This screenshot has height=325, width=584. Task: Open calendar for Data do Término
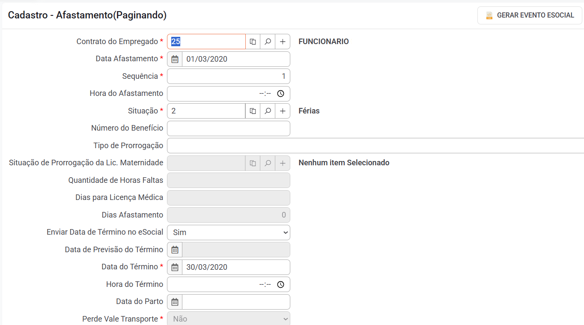[x=175, y=267]
